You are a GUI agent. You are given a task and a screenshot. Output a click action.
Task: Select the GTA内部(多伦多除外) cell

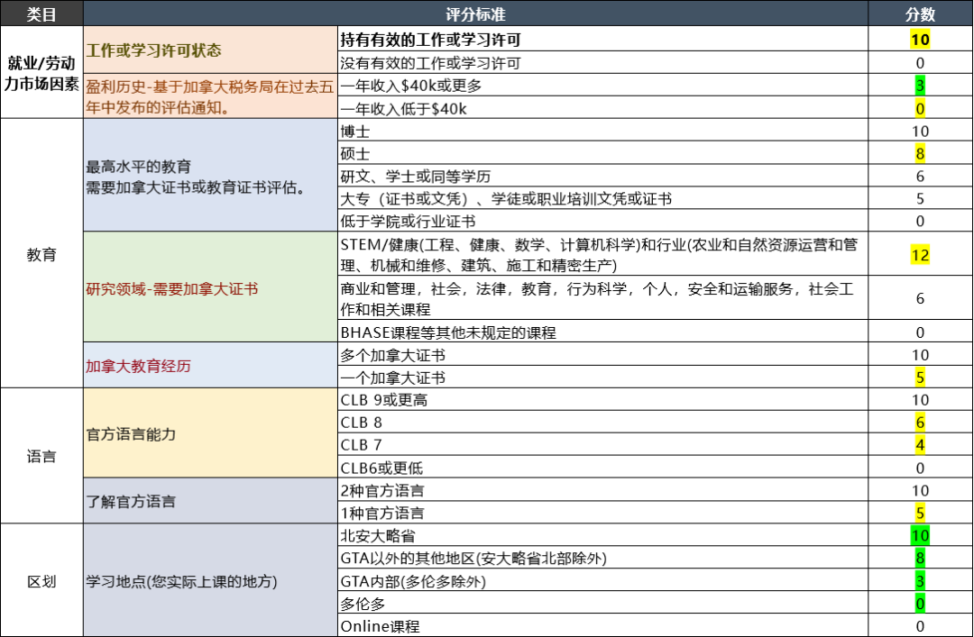pyautogui.click(x=602, y=580)
